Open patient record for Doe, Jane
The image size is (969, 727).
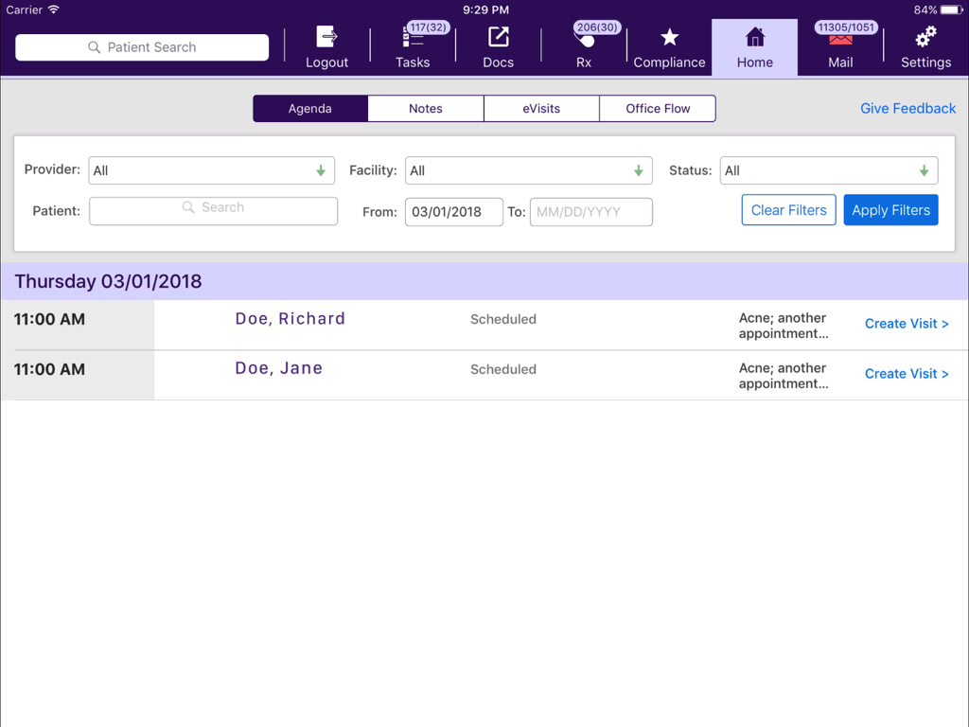[278, 368]
